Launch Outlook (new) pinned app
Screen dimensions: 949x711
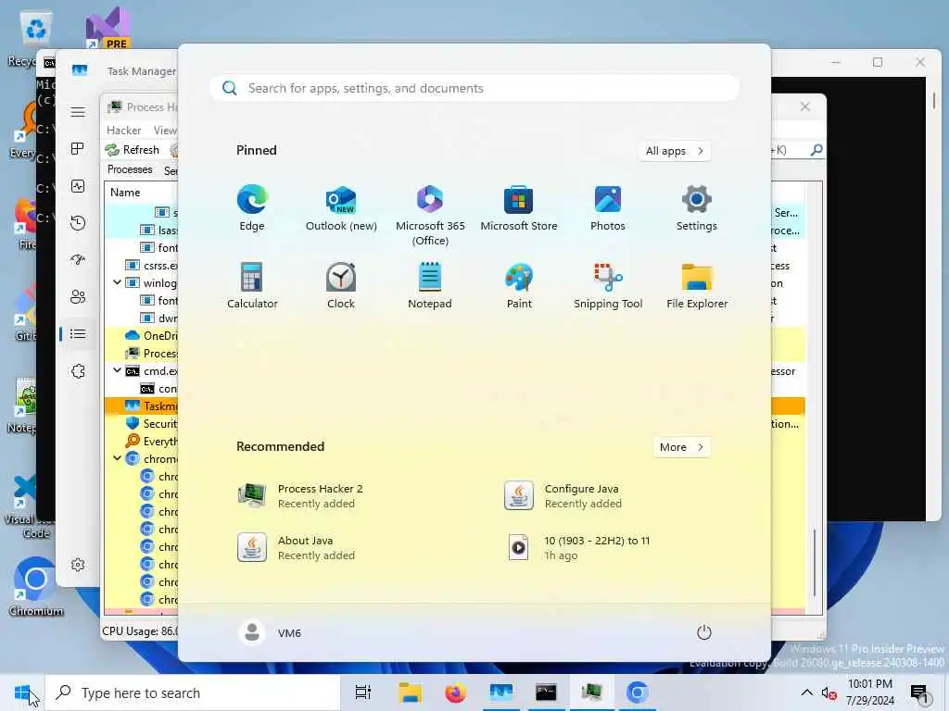341,208
